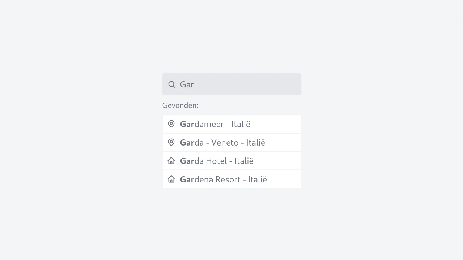Pick the Gardena Resort - Italië result
Viewport: 463px width, 260px height.
pos(231,179)
